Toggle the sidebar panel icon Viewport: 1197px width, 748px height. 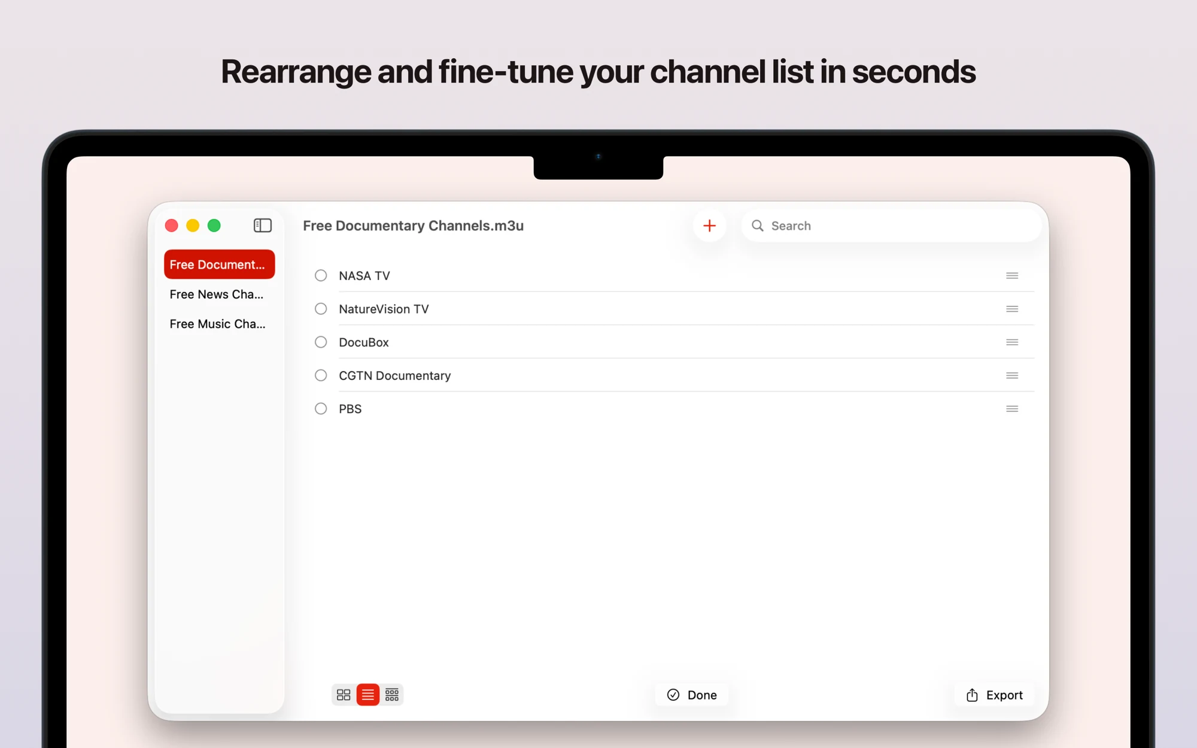(x=263, y=226)
